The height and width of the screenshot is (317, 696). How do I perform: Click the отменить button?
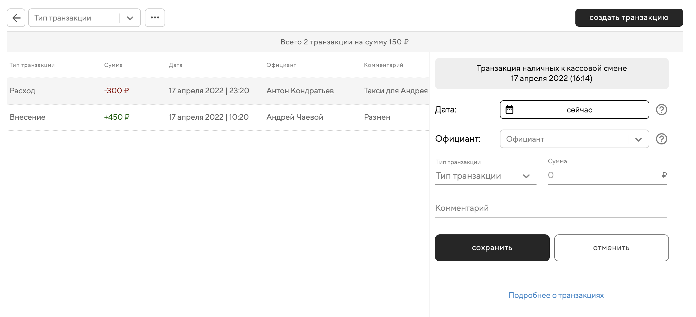pyautogui.click(x=611, y=248)
